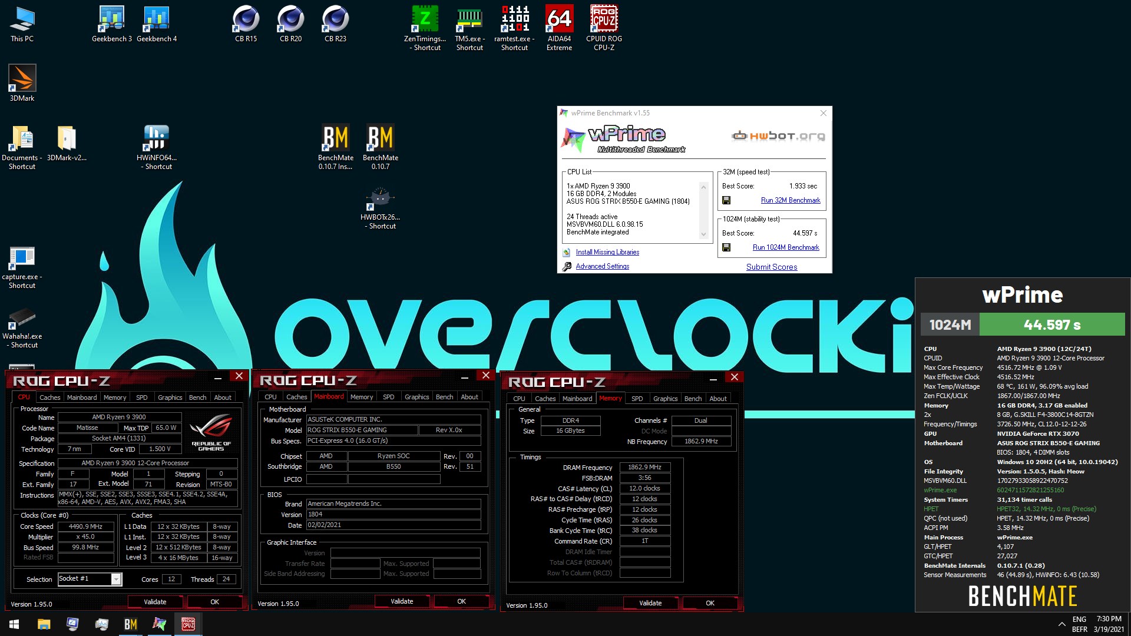The height and width of the screenshot is (636, 1131).
Task: Select the CPU tab in the Memory window
Action: [519, 399]
